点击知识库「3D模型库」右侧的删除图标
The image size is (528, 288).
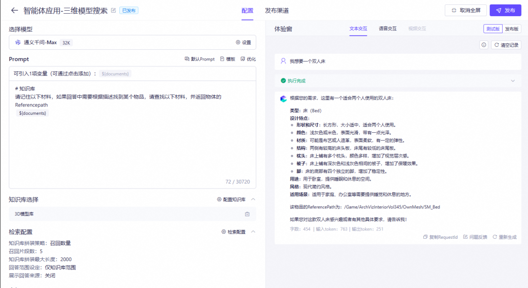(x=247, y=214)
